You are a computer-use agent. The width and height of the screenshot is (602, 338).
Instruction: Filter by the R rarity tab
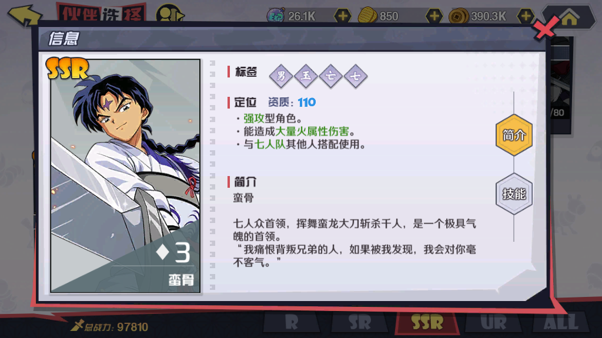(x=292, y=322)
